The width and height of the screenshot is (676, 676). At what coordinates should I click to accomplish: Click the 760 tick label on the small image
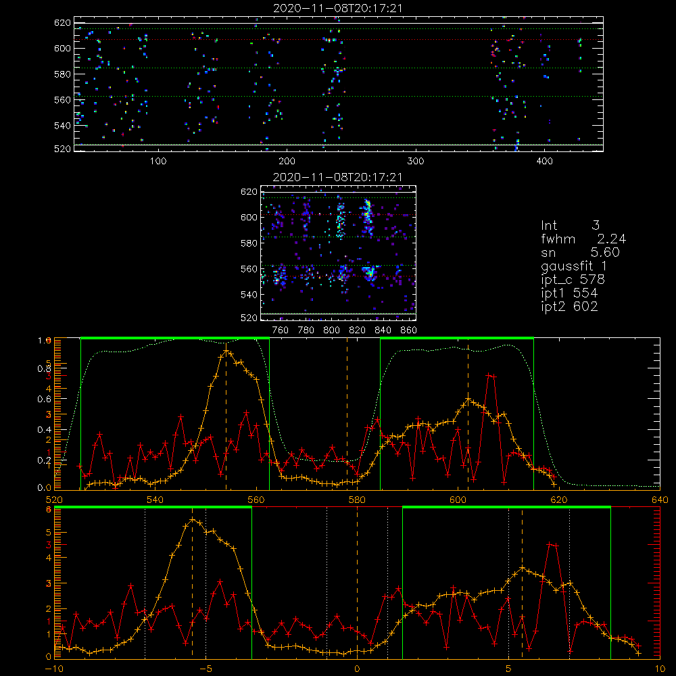(281, 331)
